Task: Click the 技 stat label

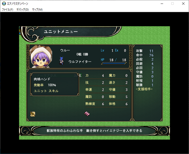Action: click(87, 82)
